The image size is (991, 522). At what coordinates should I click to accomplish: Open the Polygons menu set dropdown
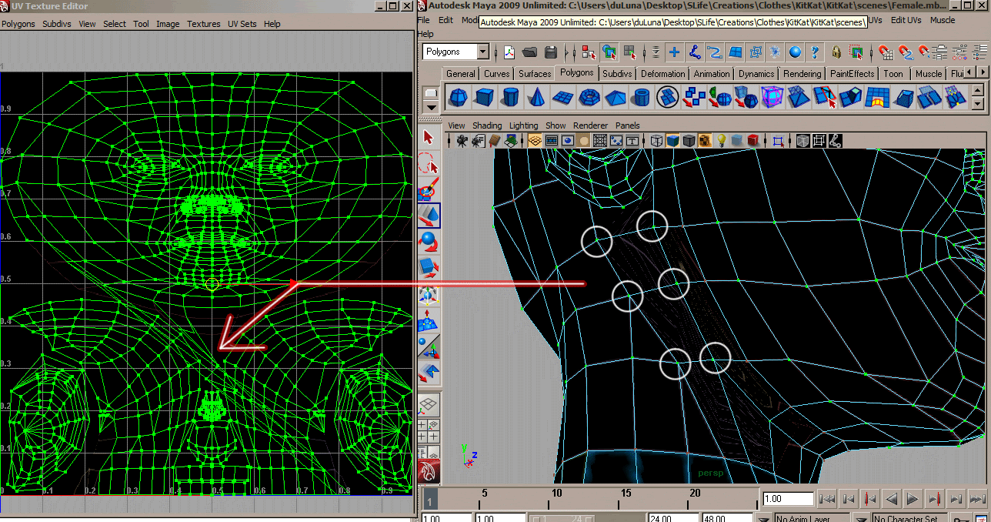pyautogui.click(x=482, y=52)
